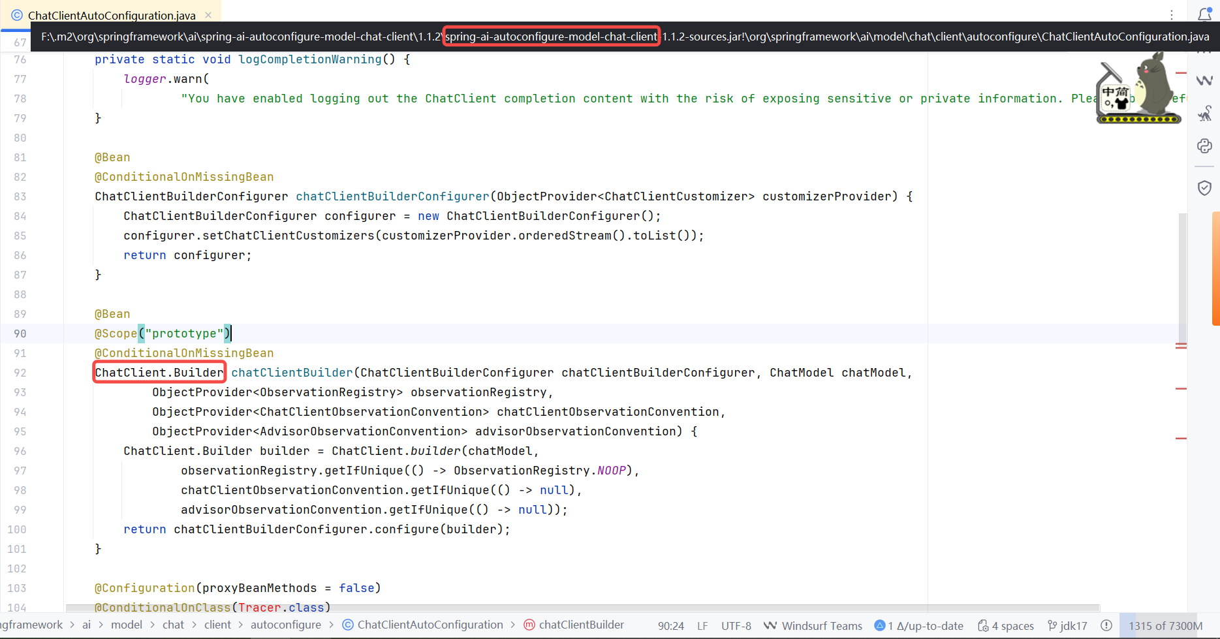Click the editor tabs three-dot options icon
The height and width of the screenshot is (639, 1220).
pyautogui.click(x=1172, y=15)
